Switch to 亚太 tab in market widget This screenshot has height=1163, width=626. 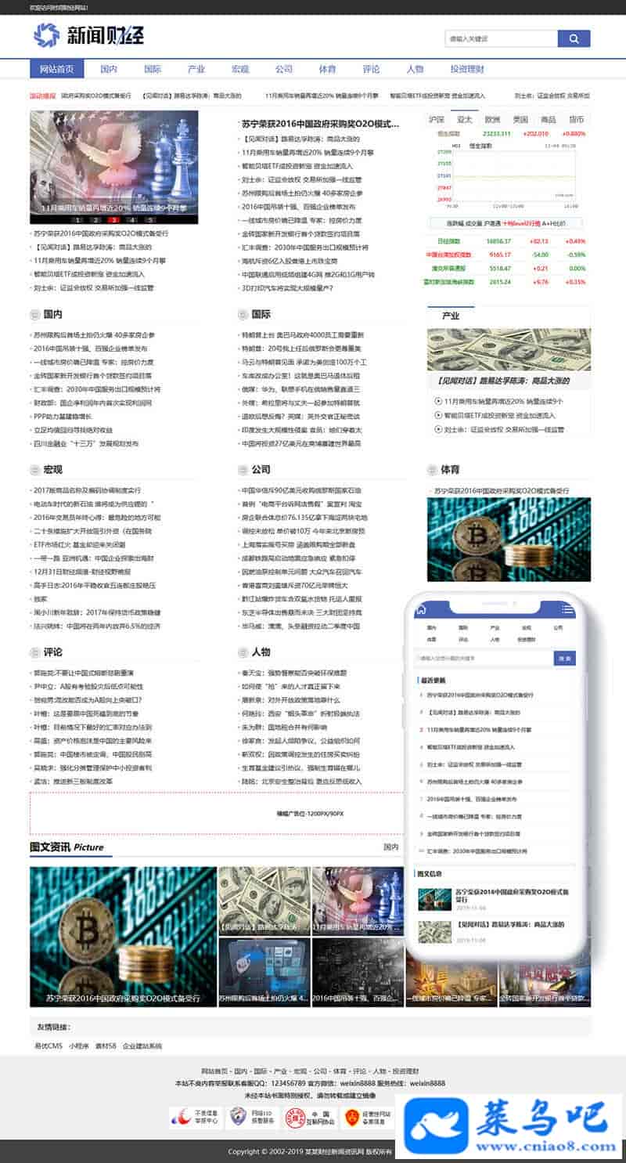tap(464, 120)
